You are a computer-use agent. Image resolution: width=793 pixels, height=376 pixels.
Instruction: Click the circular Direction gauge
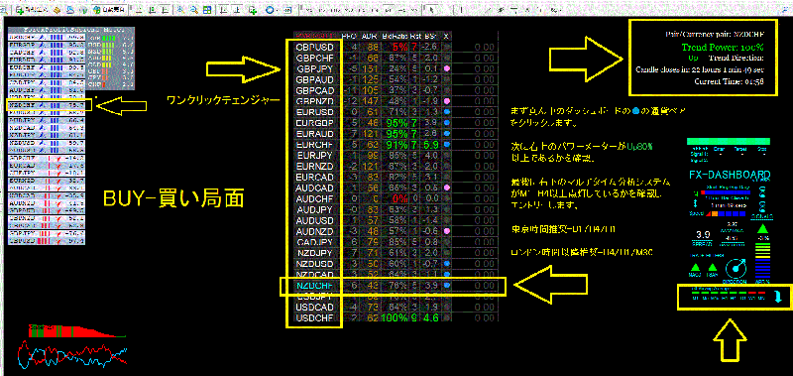[736, 269]
